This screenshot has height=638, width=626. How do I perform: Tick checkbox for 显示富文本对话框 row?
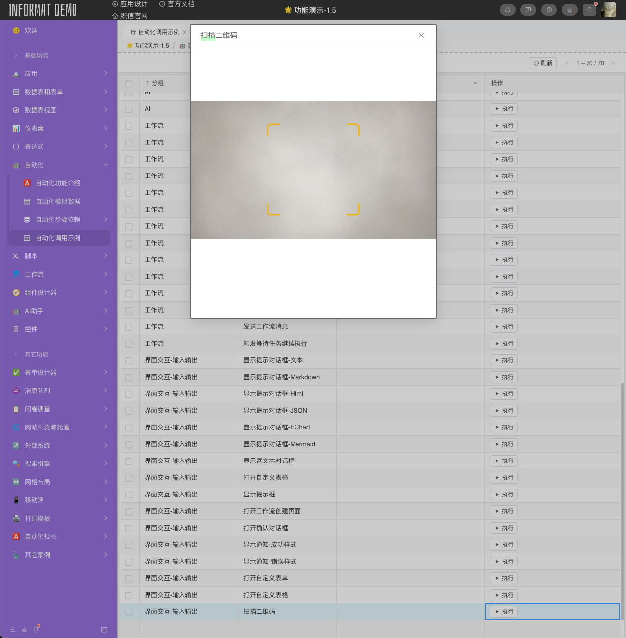[x=129, y=461]
